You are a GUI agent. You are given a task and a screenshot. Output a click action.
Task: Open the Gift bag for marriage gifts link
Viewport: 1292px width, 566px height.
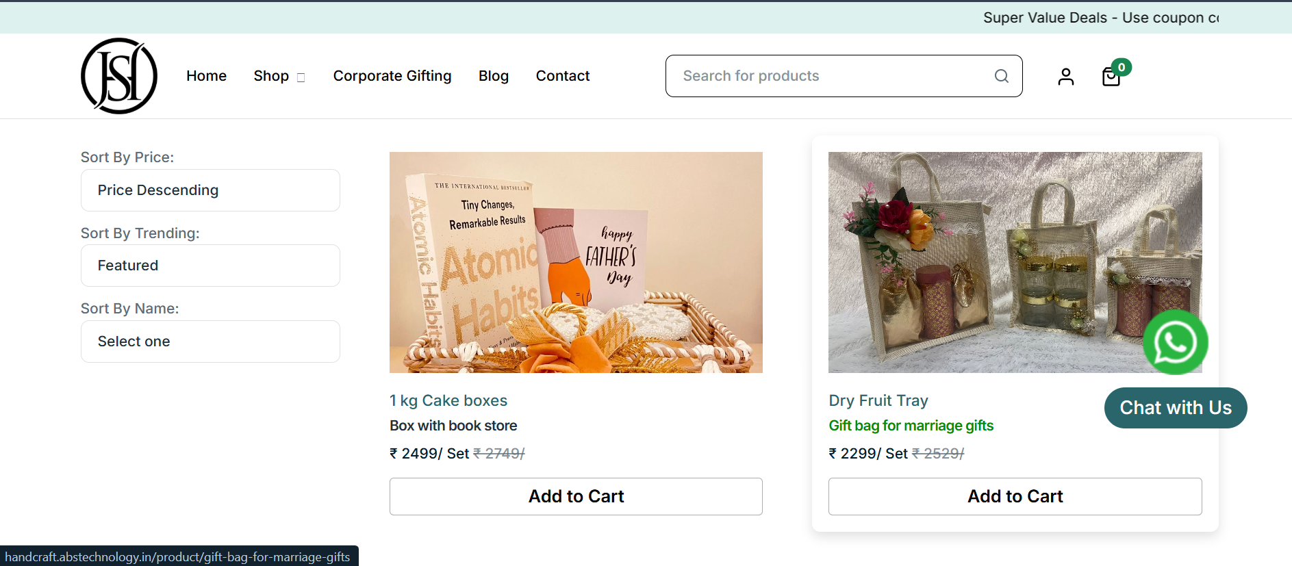(911, 426)
